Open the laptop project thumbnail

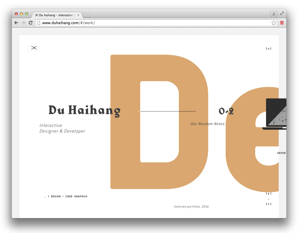tap(276, 114)
